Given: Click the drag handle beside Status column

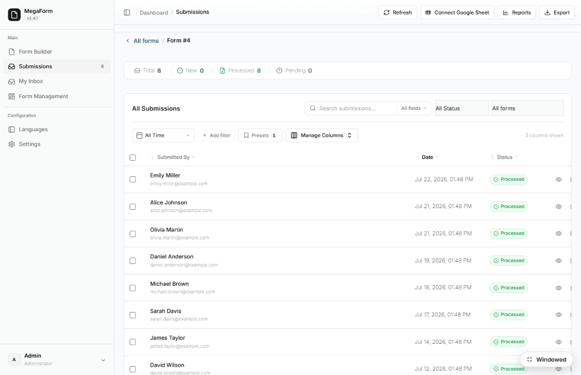Looking at the screenshot, I should pyautogui.click(x=492, y=158).
